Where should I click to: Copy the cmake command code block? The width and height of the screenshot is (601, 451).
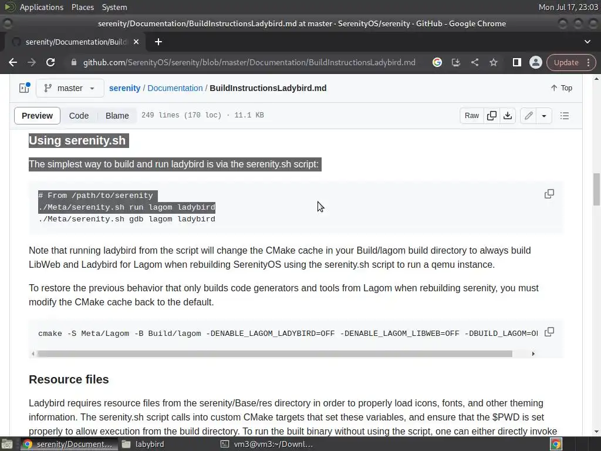pyautogui.click(x=549, y=332)
